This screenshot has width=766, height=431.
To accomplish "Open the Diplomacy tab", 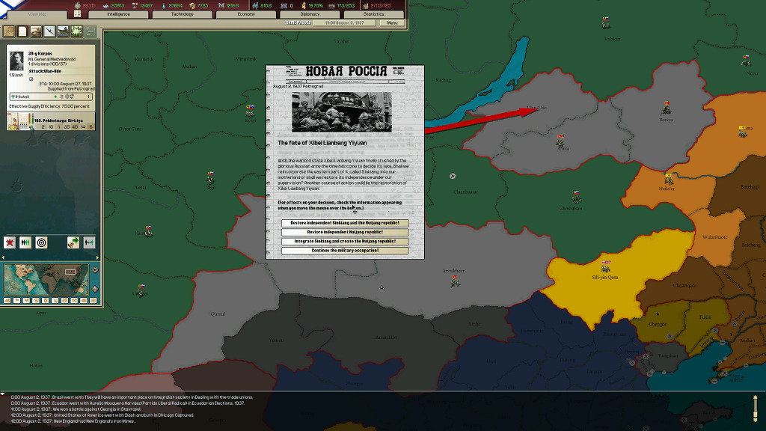I will click(310, 14).
